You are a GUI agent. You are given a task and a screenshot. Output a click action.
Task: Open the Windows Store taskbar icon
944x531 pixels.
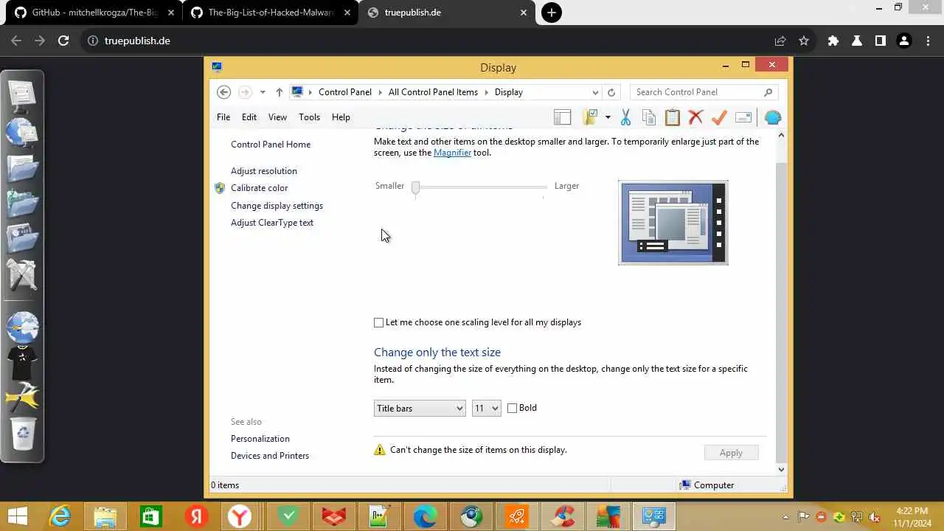(x=150, y=516)
